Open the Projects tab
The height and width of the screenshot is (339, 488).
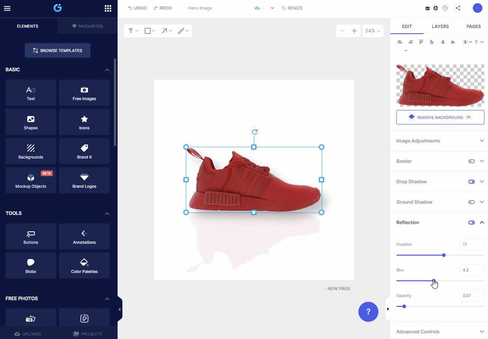click(x=88, y=334)
